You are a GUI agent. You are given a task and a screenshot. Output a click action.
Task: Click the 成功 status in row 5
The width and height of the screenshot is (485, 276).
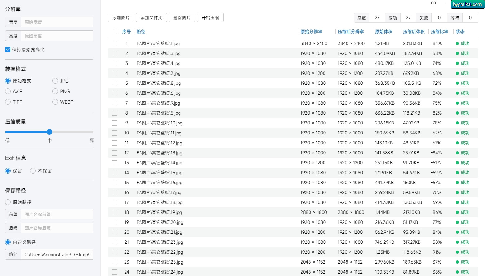pos(463,83)
